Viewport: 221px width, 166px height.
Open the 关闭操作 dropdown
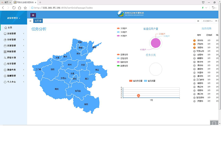point(207,21)
